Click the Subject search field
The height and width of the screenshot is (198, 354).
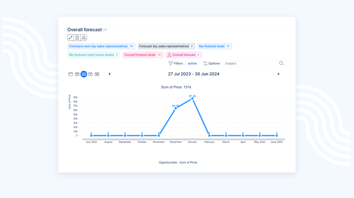[x=251, y=64]
